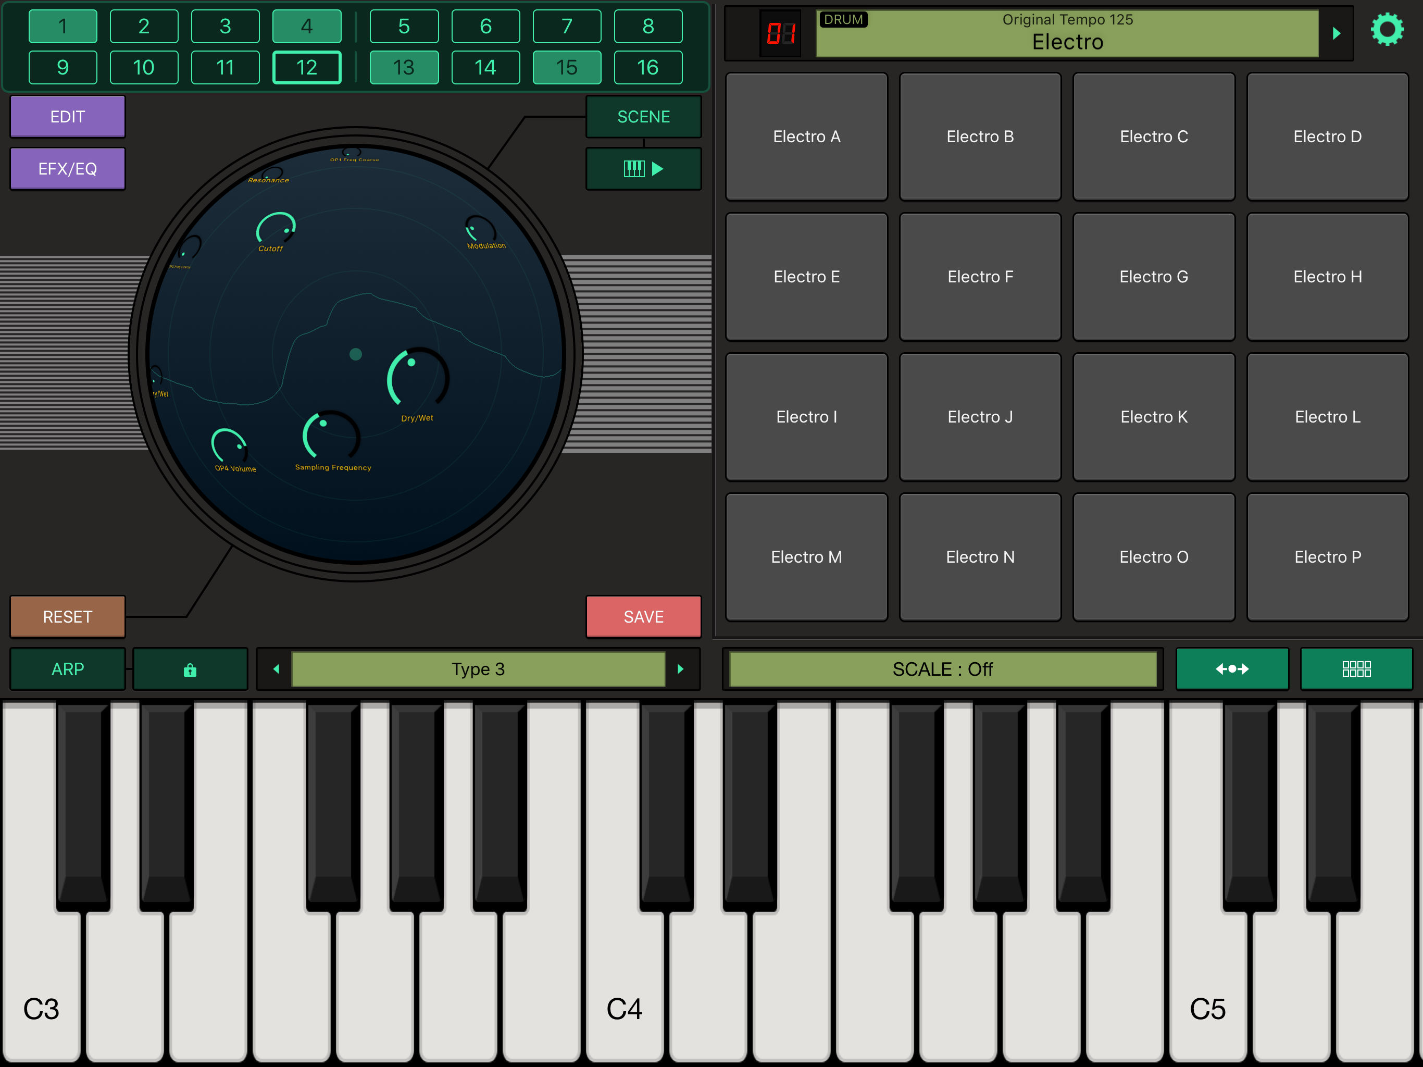The image size is (1423, 1067).
Task: Trigger the Electro G pad
Action: [x=1154, y=277]
